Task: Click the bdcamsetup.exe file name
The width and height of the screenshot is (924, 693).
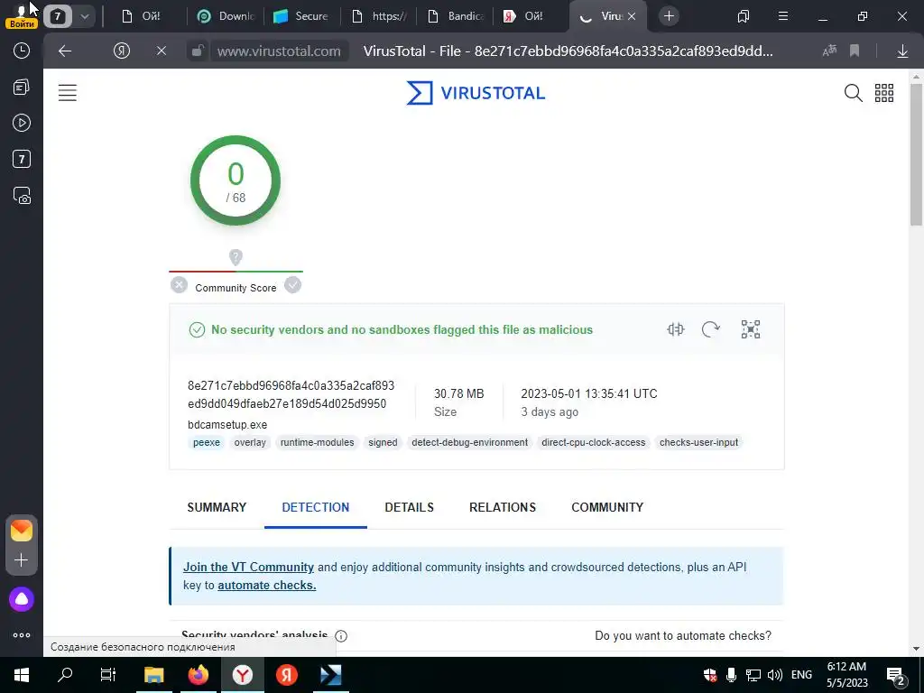Action: [227, 425]
